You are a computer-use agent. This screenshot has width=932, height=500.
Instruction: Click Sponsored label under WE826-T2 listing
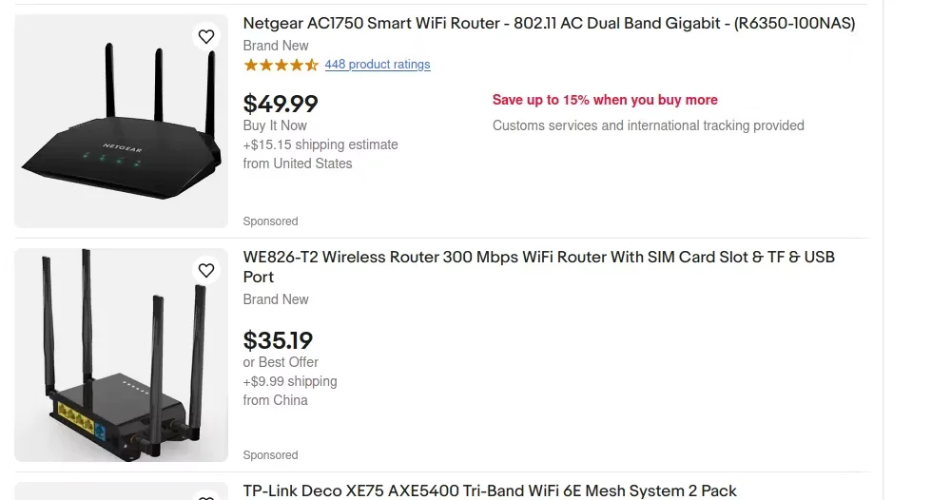270,455
